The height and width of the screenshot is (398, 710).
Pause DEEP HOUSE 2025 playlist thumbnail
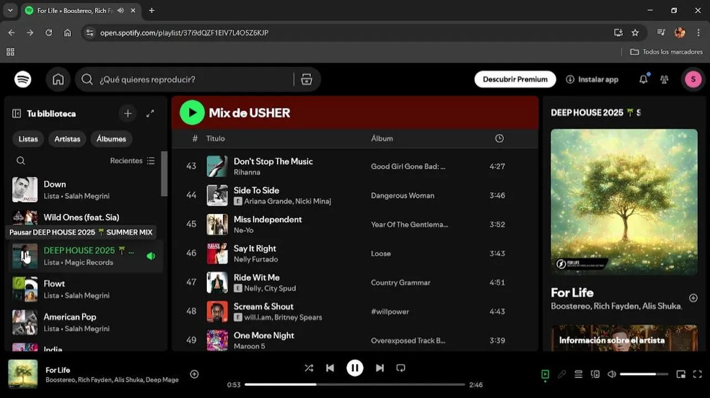point(25,256)
